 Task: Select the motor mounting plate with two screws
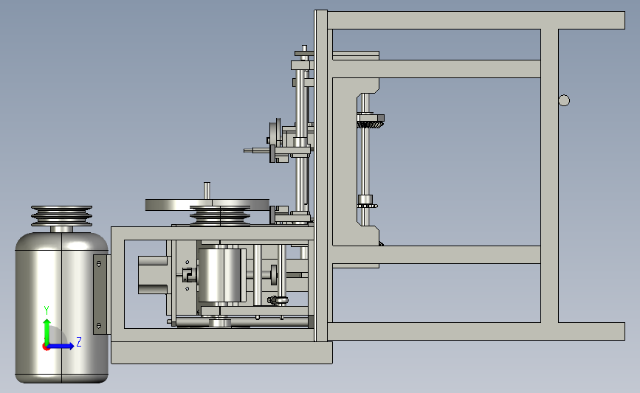click(x=100, y=294)
